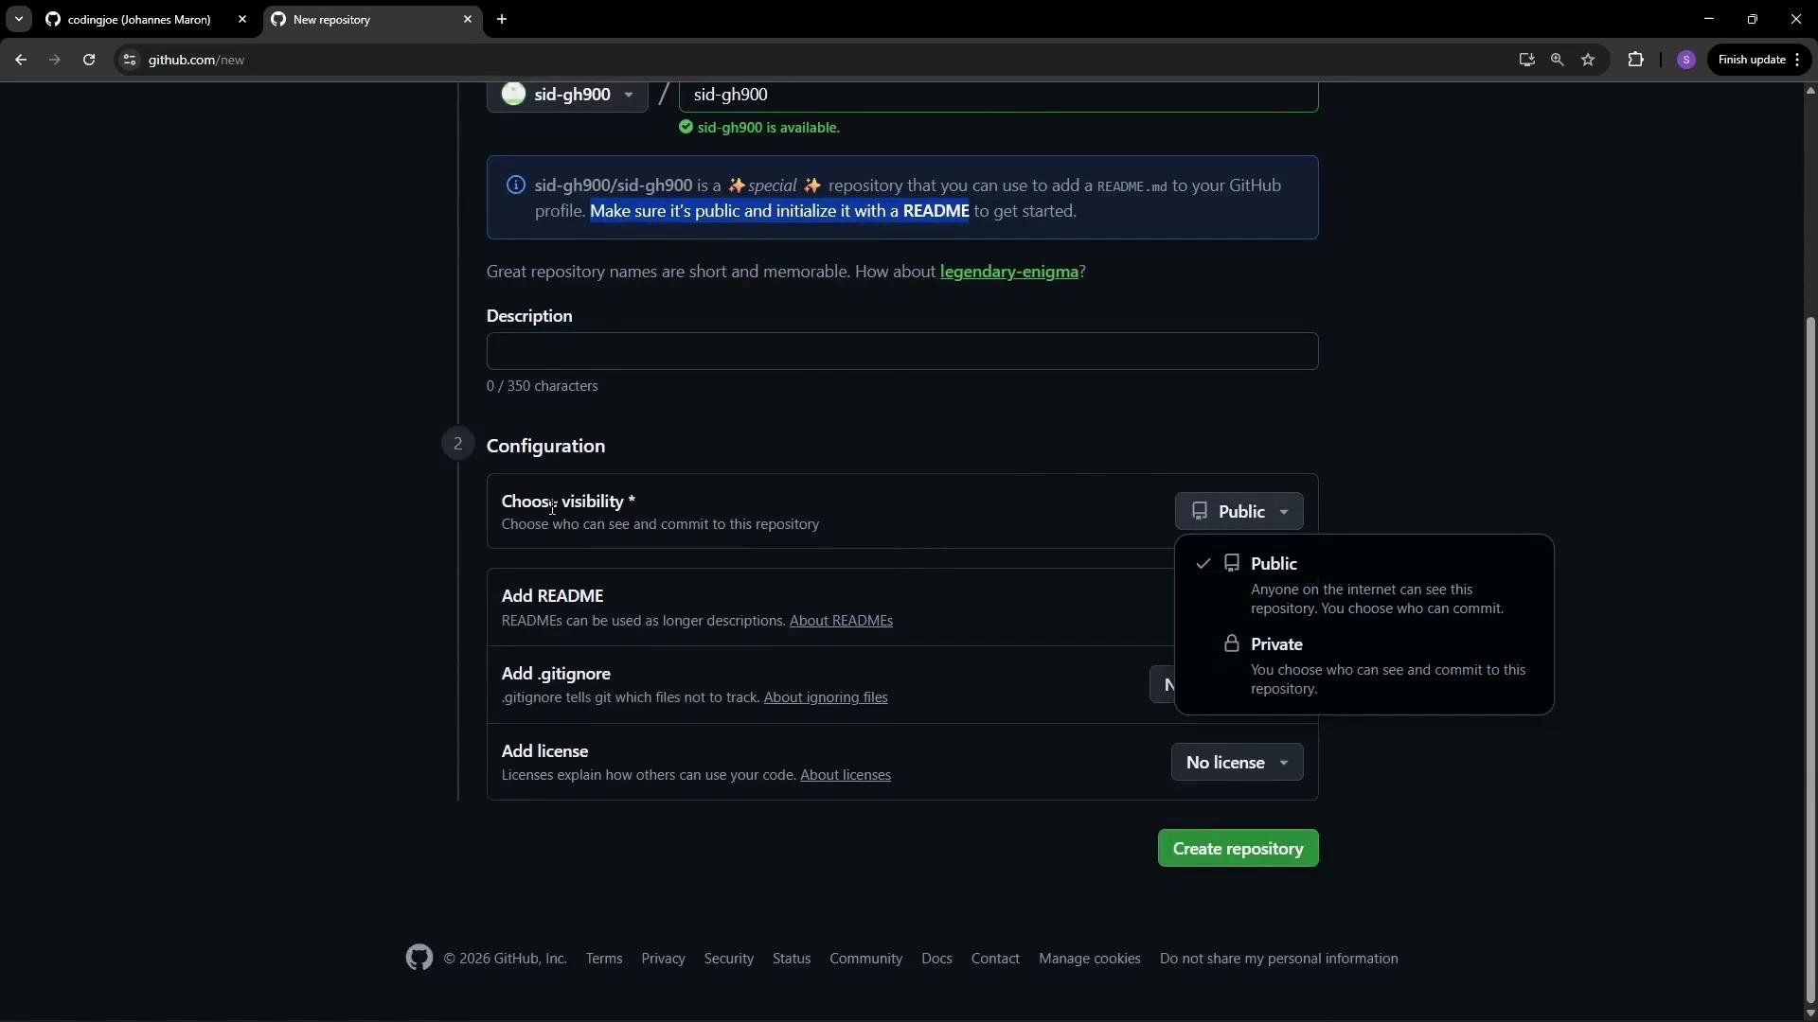Click the info icon in special repository notice
This screenshot has width=1818, height=1022.
click(x=516, y=185)
